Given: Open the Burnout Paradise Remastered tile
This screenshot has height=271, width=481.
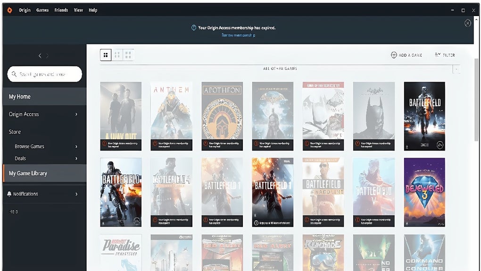Looking at the screenshot, I should click(x=121, y=253).
